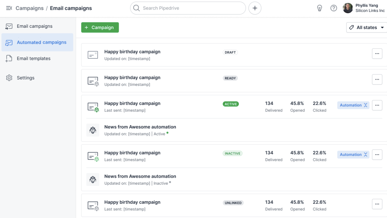
Task: Click Silicon Links Inc company name
Action: (370, 11)
